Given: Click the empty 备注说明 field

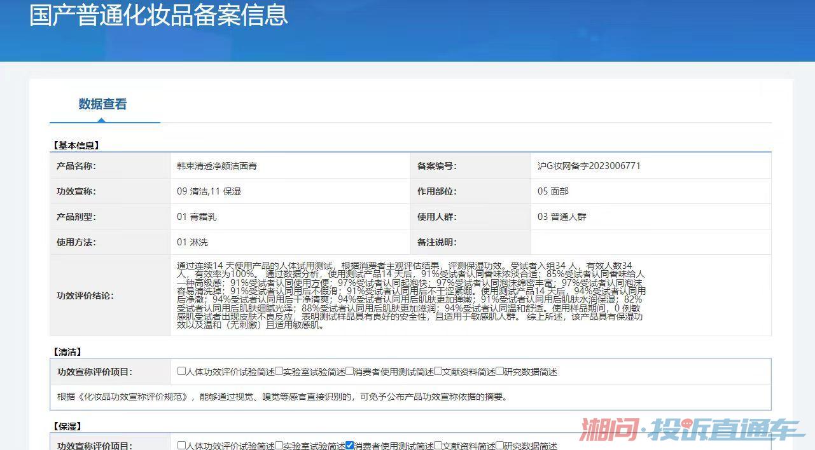Looking at the screenshot, I should pyautogui.click(x=651, y=242).
